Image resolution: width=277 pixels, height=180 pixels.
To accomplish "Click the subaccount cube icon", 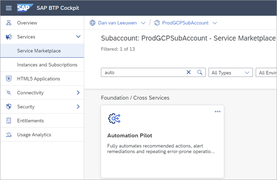I will 157,23.
